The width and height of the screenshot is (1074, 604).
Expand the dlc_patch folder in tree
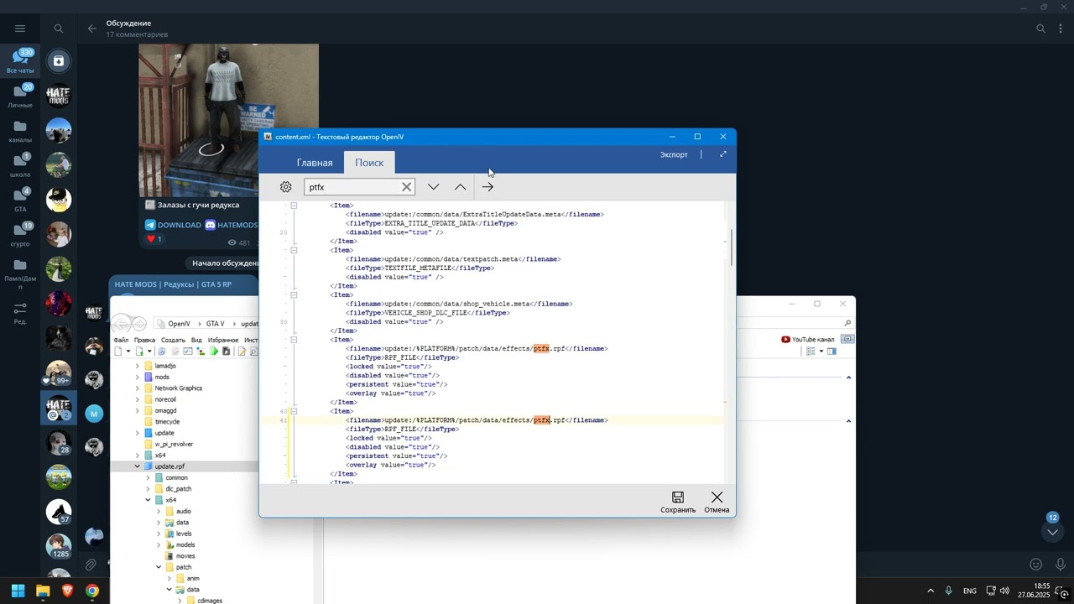149,489
